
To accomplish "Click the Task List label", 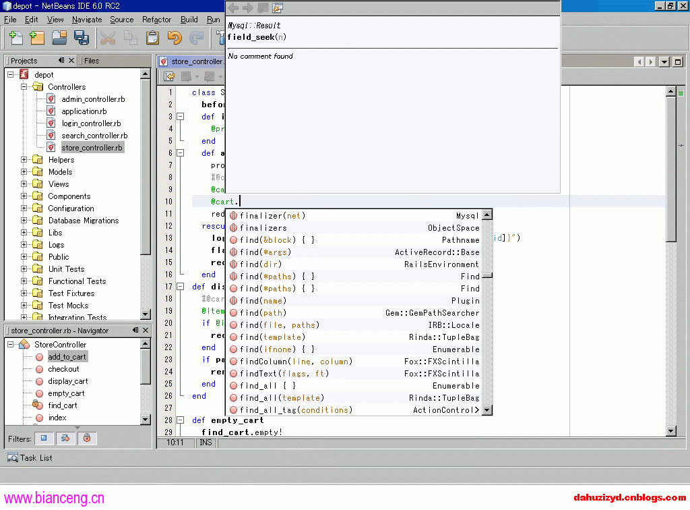I will click(x=36, y=458).
